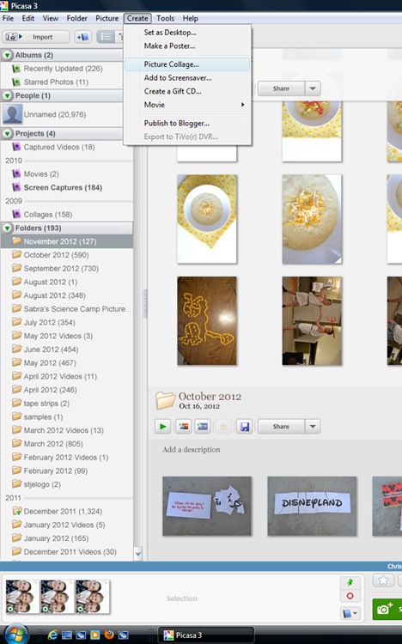Click Share button under October 2012
The image size is (402, 644).
[x=281, y=427]
